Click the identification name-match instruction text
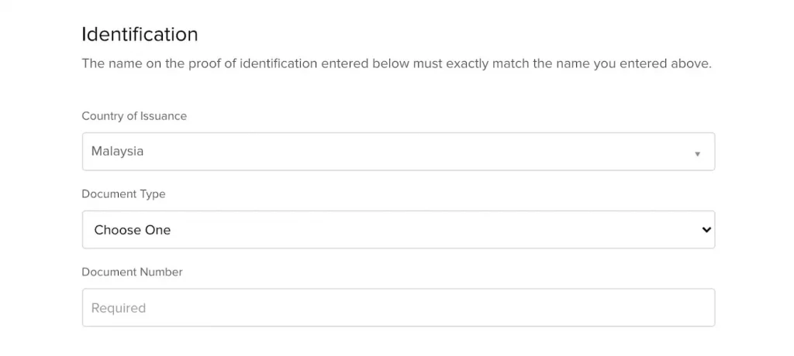The height and width of the screenshot is (356, 794). pos(396,63)
